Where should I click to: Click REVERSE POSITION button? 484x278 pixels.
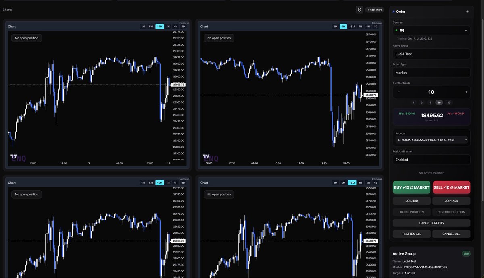tap(451, 212)
